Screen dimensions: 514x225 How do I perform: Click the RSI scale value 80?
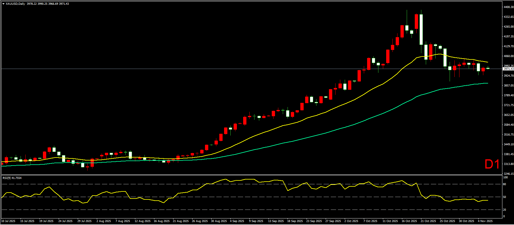[504, 184]
